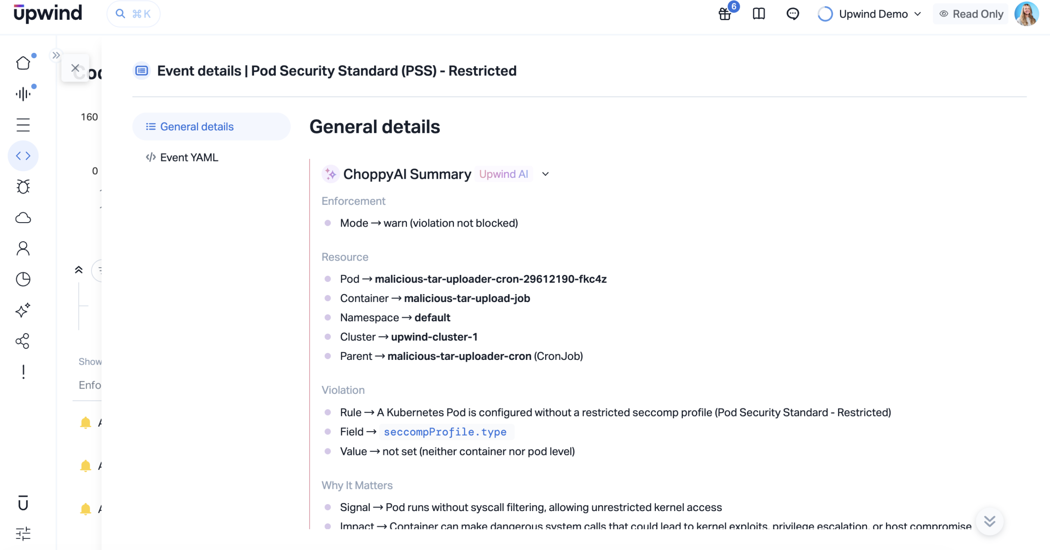This screenshot has width=1050, height=550.
Task: Open the search box with ⌘K
Action: [133, 14]
